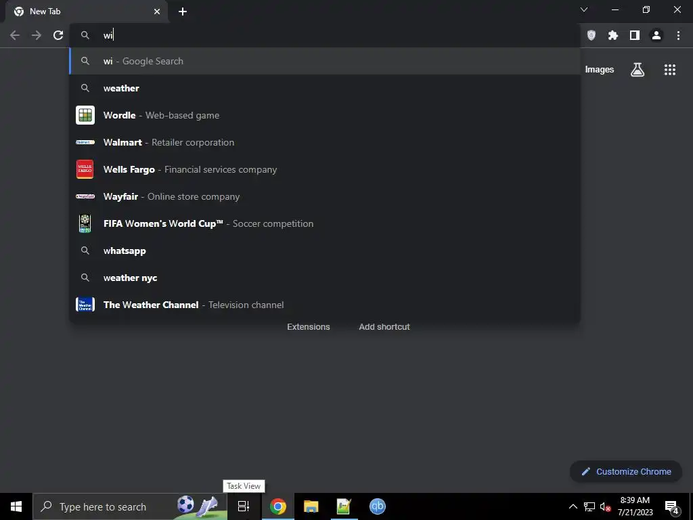Open Task View on the taskbar
Viewport: 693px width, 520px height.
coord(244,506)
